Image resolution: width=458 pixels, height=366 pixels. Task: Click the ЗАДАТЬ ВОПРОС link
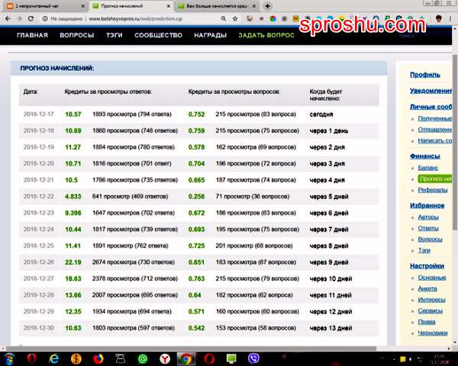click(266, 35)
